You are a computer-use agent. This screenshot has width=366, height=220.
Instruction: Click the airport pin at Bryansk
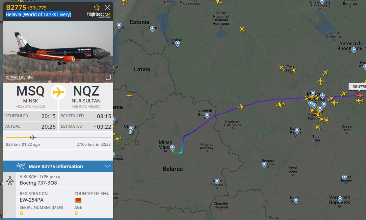point(264,165)
